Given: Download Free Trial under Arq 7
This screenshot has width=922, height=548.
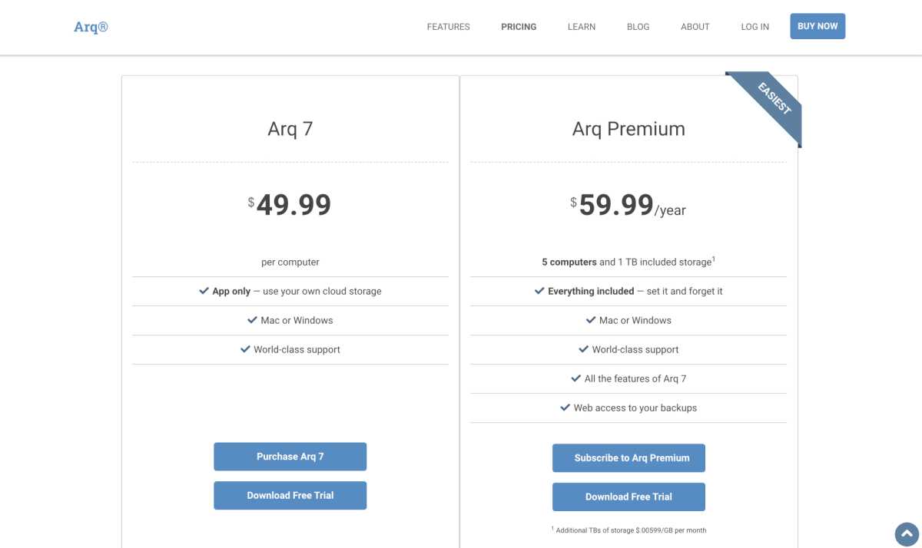Looking at the screenshot, I should point(290,496).
